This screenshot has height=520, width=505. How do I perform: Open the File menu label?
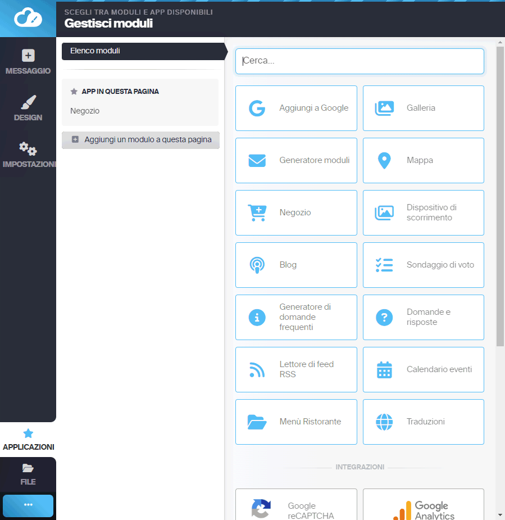click(28, 482)
